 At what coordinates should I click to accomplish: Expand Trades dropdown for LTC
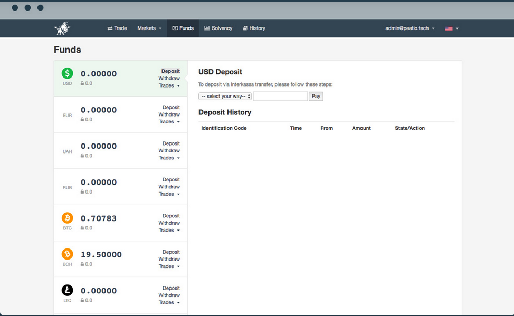(x=169, y=303)
